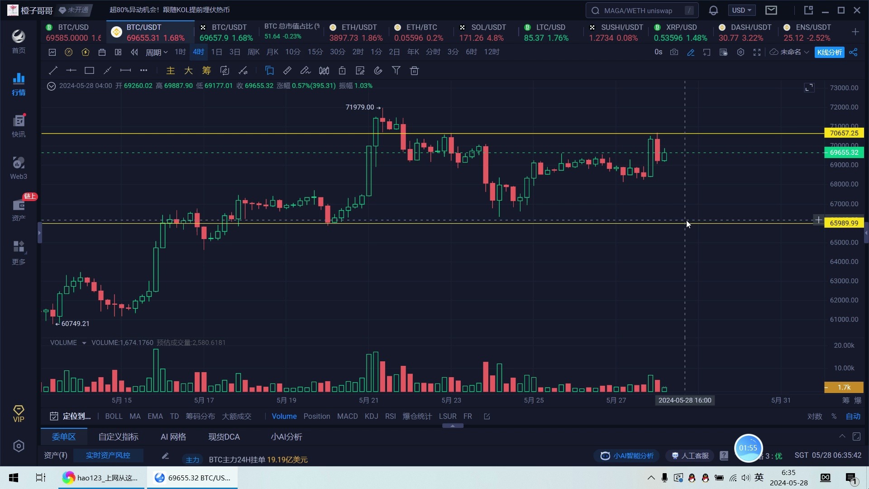The width and height of the screenshot is (869, 489).
Task: Click the 01:55 round timer bubble
Action: pyautogui.click(x=748, y=448)
